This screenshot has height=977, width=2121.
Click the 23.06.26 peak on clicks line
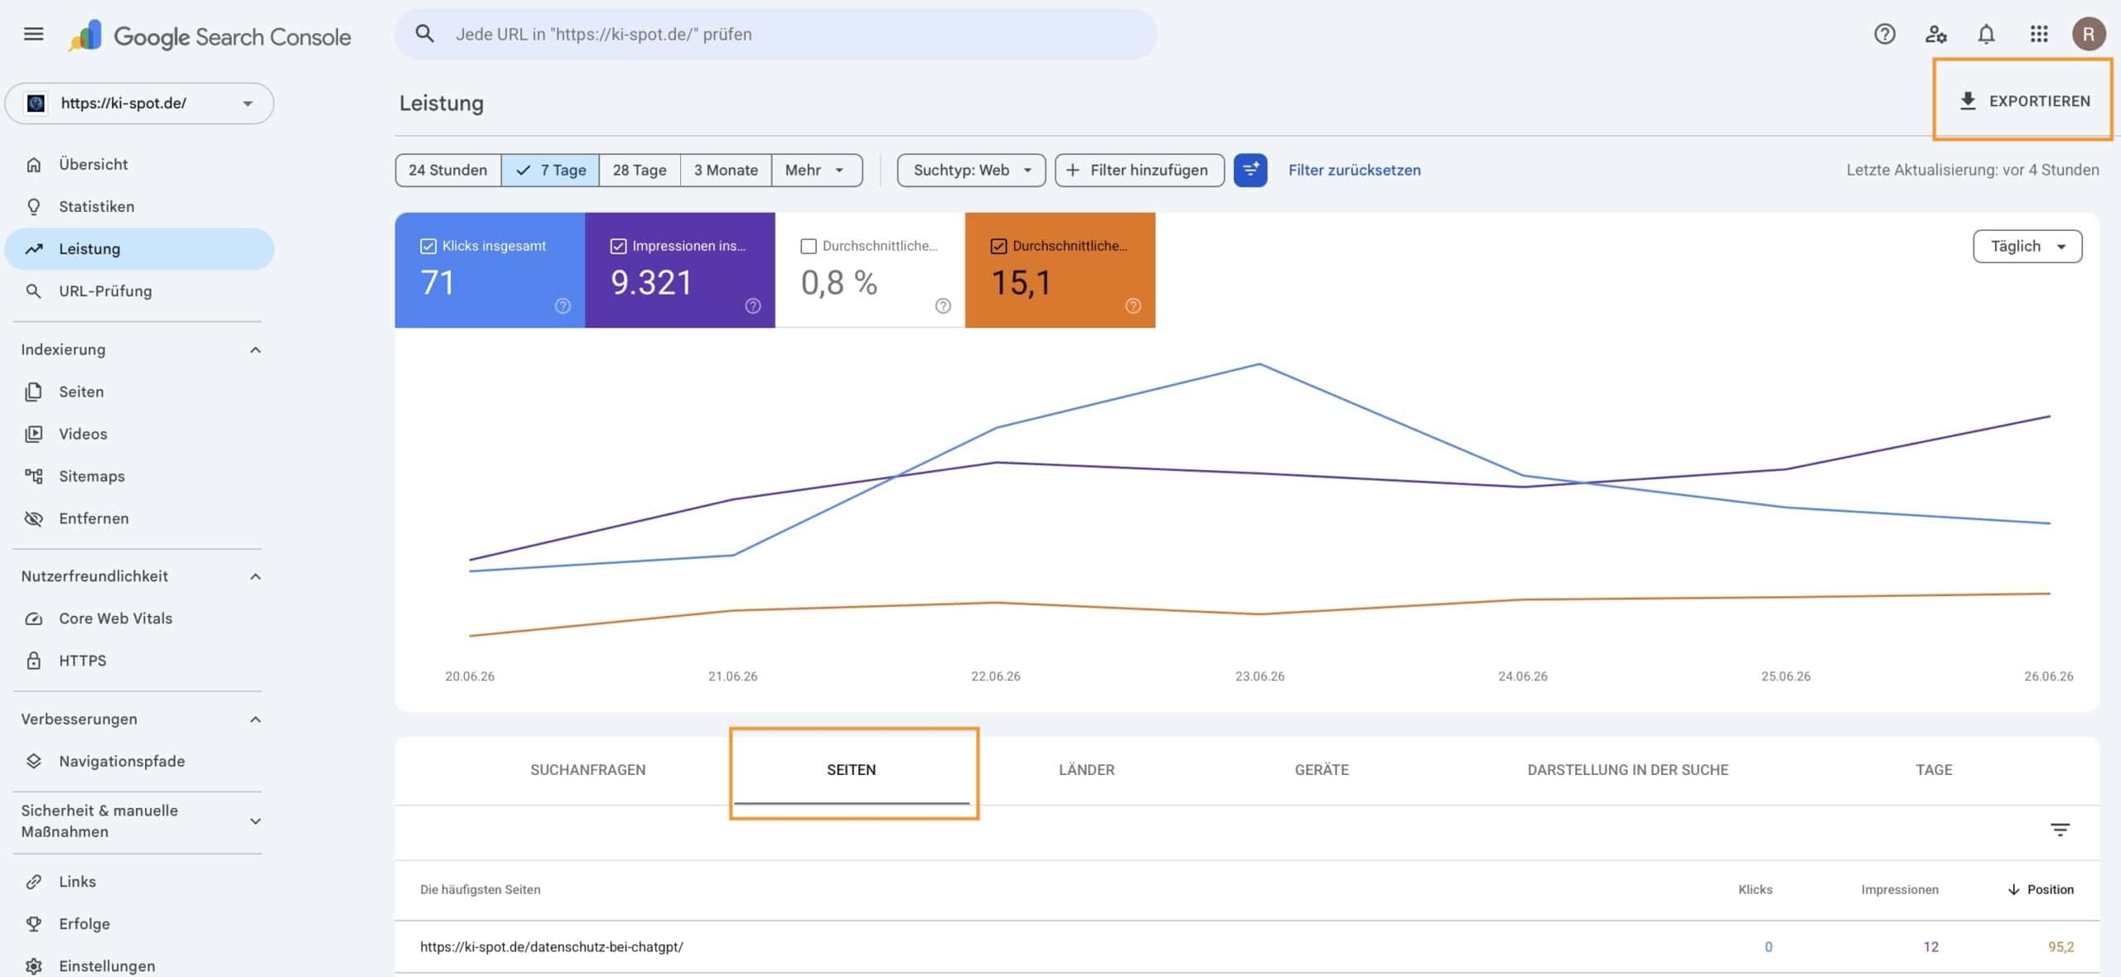[x=1259, y=363]
